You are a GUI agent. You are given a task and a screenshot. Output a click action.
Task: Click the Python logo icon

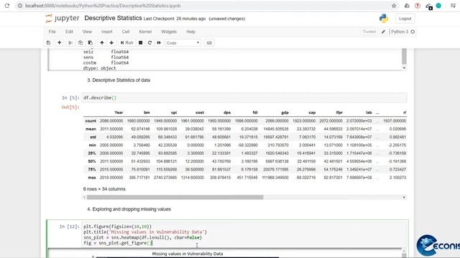tap(384, 19)
